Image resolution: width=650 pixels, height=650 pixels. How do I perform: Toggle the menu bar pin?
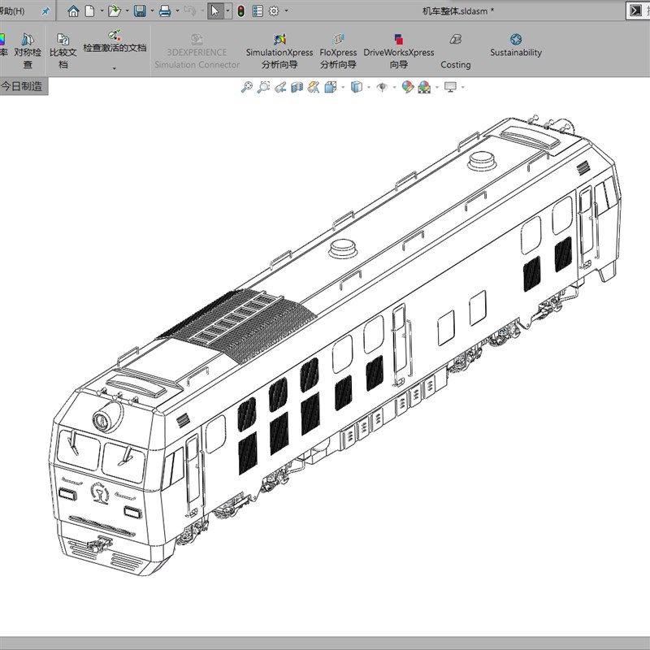pyautogui.click(x=45, y=11)
